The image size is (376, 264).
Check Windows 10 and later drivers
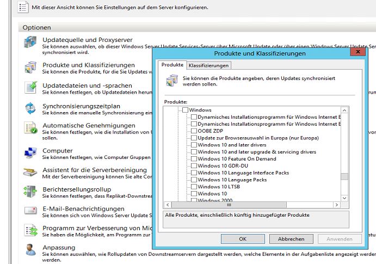click(194, 145)
